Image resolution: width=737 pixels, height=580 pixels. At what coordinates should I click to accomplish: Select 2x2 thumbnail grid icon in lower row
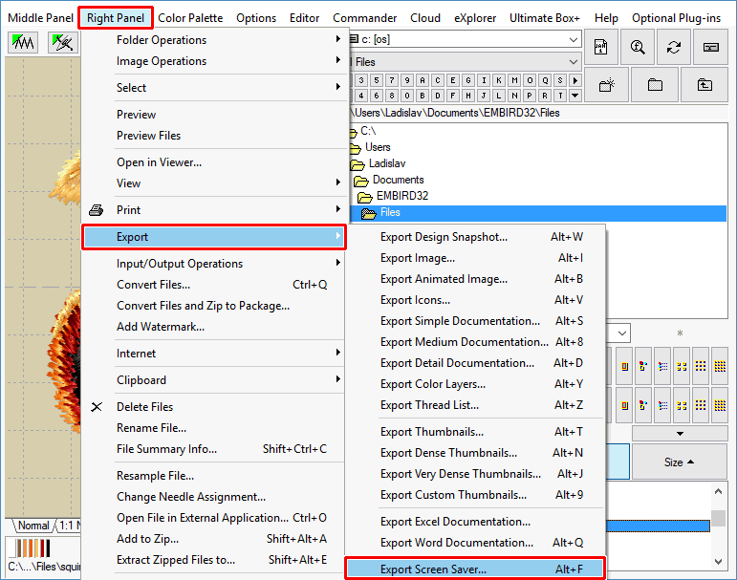[682, 405]
